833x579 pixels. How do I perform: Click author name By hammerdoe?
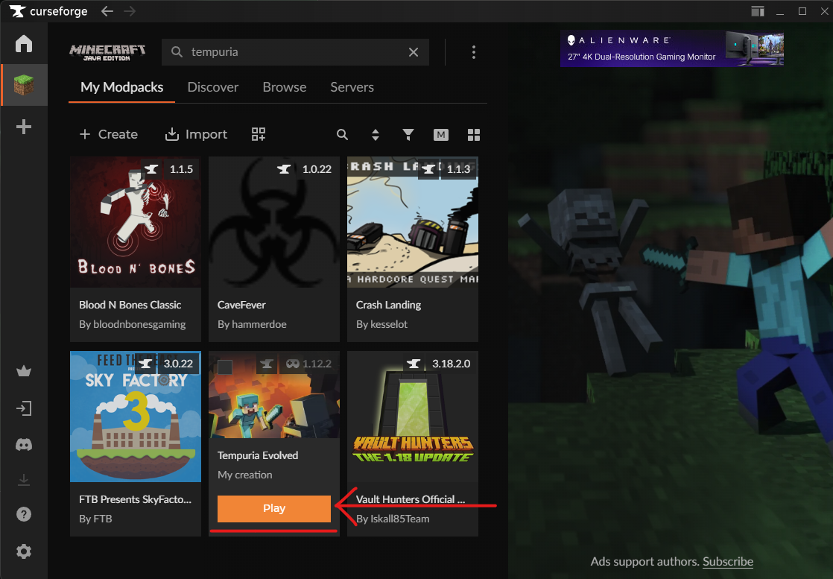252,324
